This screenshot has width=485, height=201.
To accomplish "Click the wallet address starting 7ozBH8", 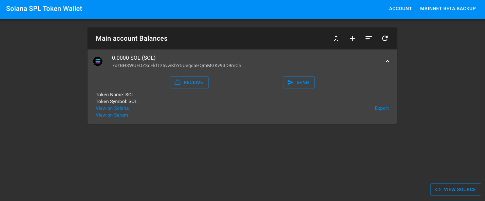I will tap(176, 65).
